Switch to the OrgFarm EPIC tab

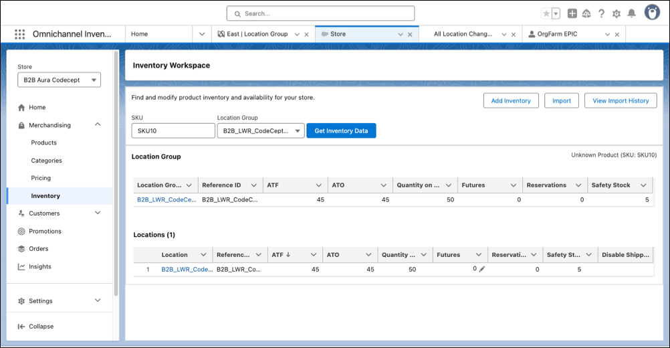click(557, 34)
